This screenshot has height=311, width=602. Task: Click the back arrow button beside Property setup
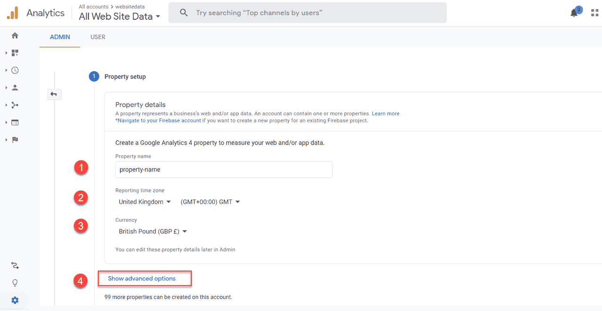click(54, 95)
